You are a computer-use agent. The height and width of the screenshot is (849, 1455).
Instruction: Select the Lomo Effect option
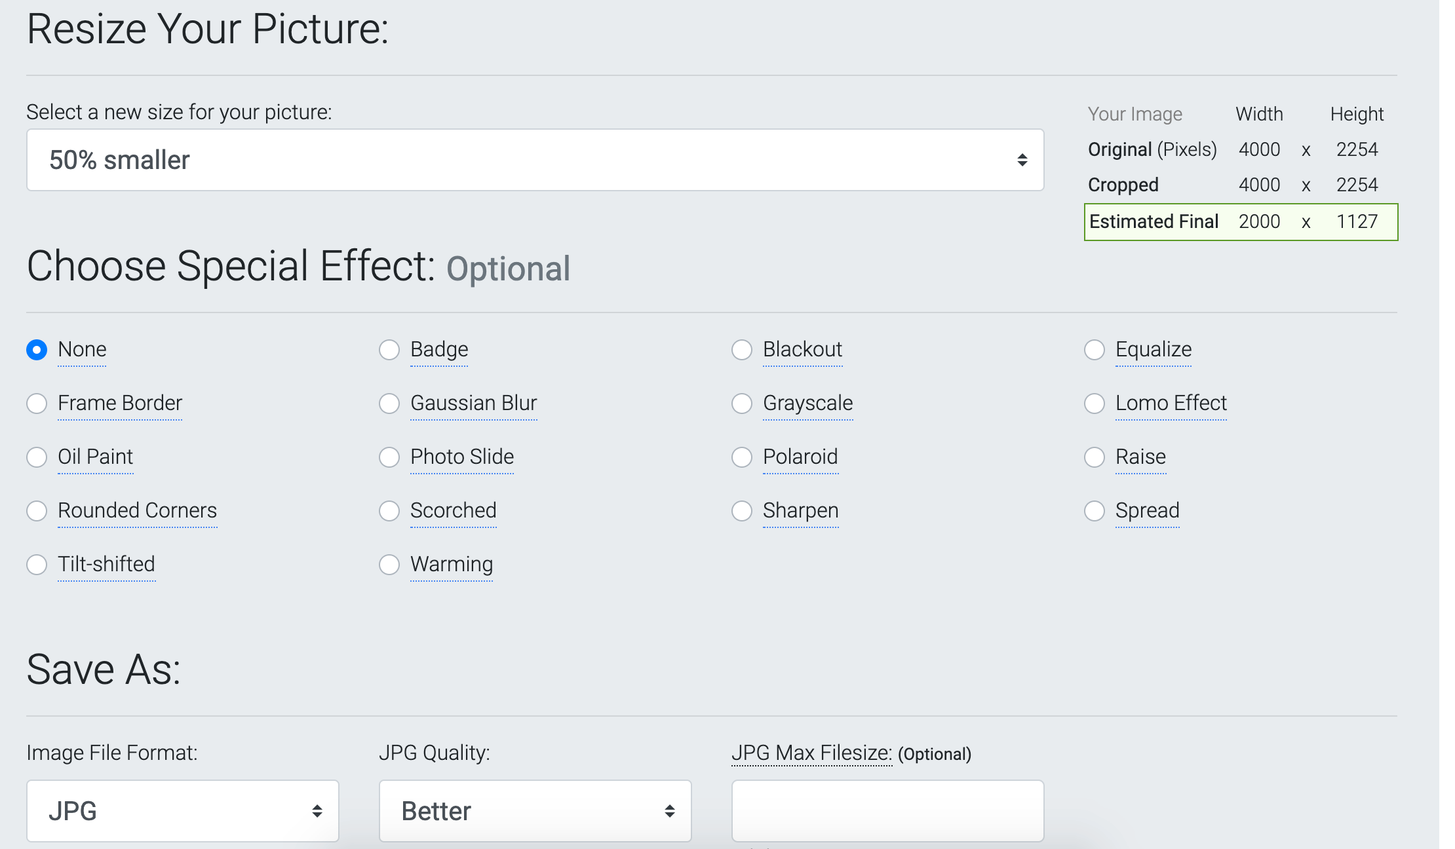[1095, 404]
